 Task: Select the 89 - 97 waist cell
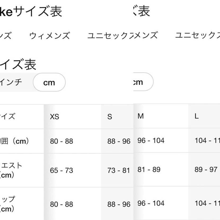(206, 169)
